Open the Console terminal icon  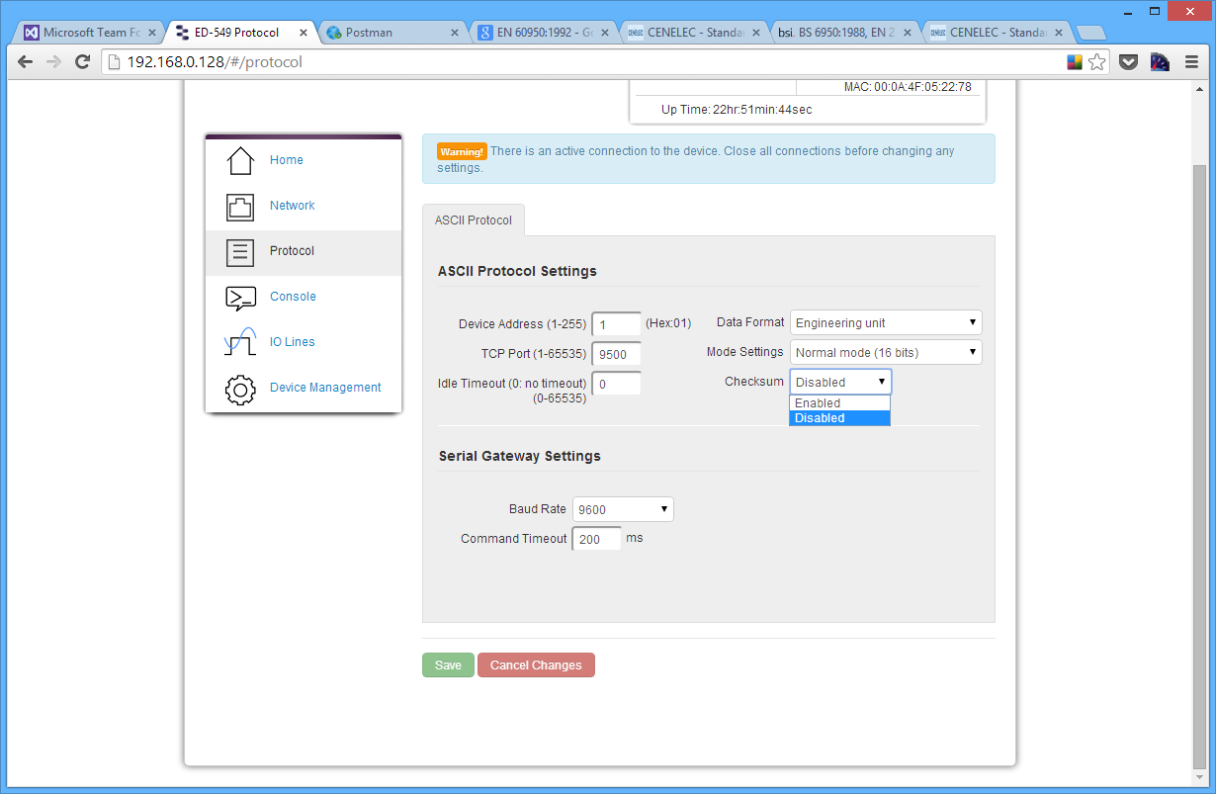[238, 297]
